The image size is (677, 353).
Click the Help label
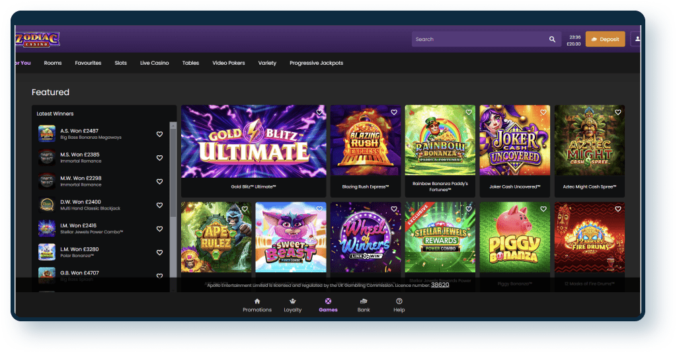(x=399, y=310)
